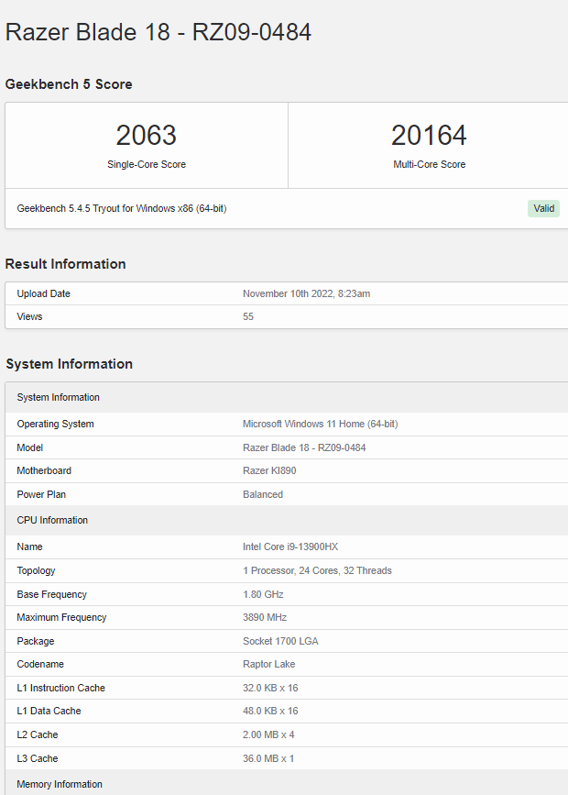Click the multi-core score 20164
The height and width of the screenshot is (795, 568).
click(429, 136)
